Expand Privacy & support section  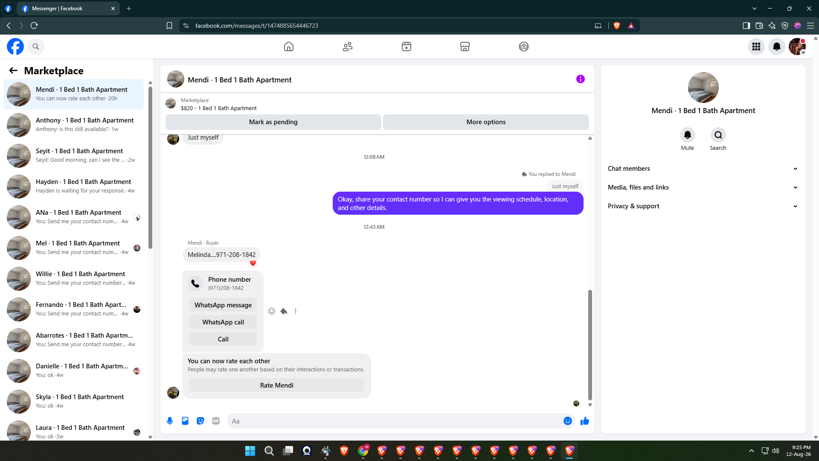click(703, 206)
